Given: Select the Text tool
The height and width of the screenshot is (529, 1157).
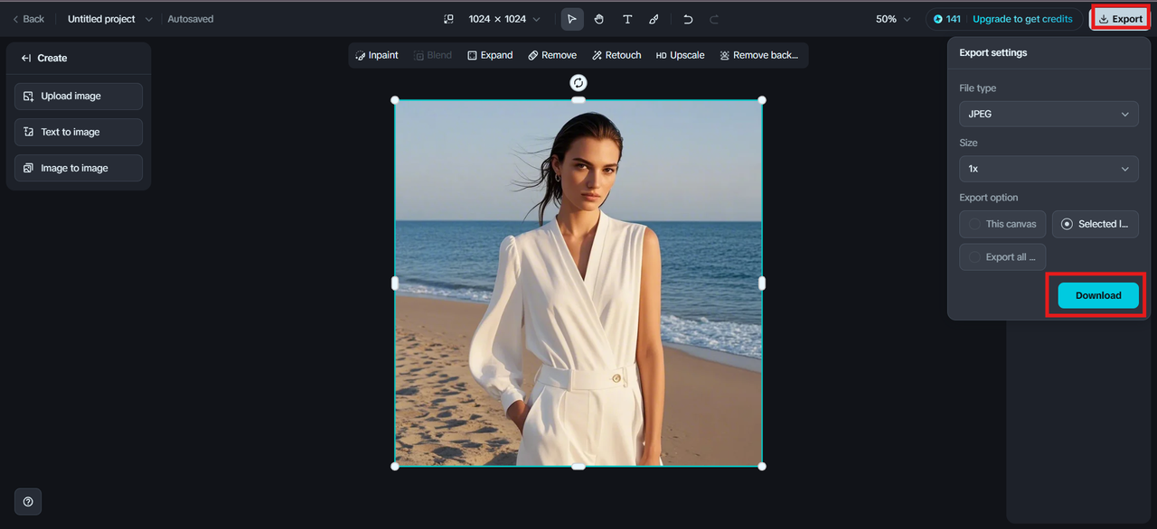Looking at the screenshot, I should point(627,19).
